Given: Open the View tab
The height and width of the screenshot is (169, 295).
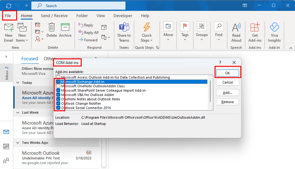Looking at the screenshot, I should pos(101,16).
